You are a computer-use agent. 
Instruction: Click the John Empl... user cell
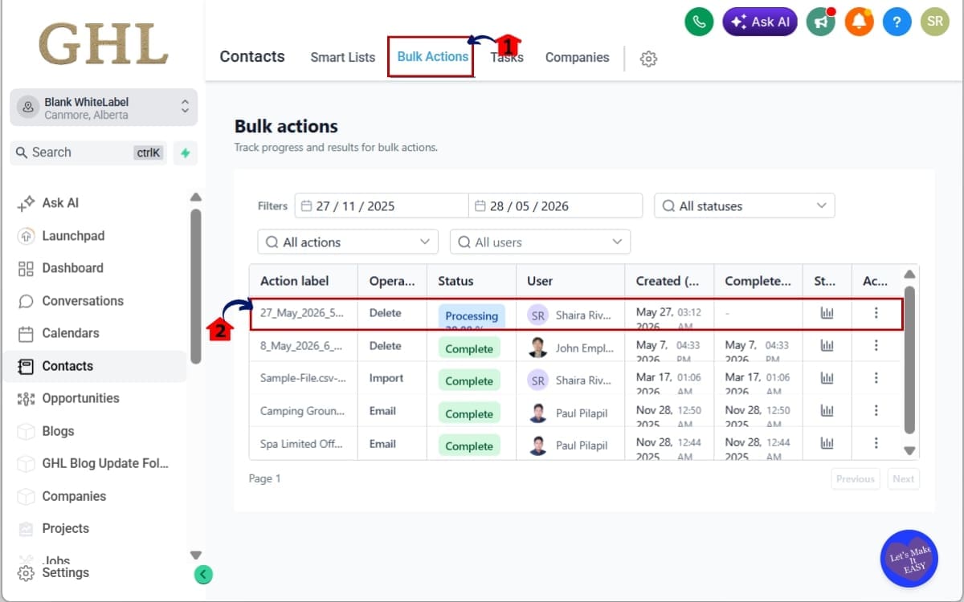click(570, 348)
